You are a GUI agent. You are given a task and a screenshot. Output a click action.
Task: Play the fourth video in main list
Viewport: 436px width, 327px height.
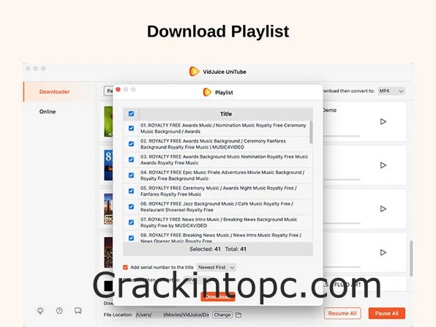[383, 252]
